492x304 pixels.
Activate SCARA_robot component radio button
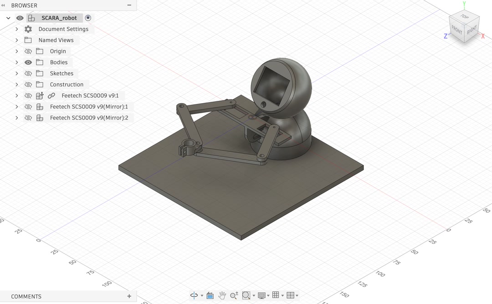(x=88, y=18)
